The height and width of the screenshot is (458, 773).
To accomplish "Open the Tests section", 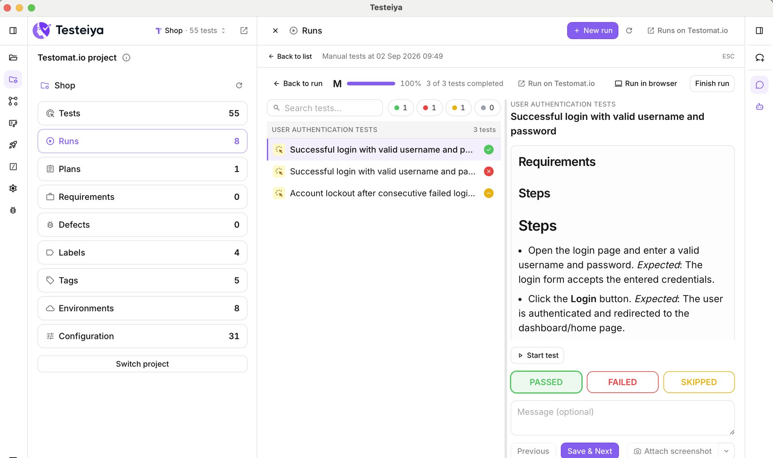I will [143, 113].
